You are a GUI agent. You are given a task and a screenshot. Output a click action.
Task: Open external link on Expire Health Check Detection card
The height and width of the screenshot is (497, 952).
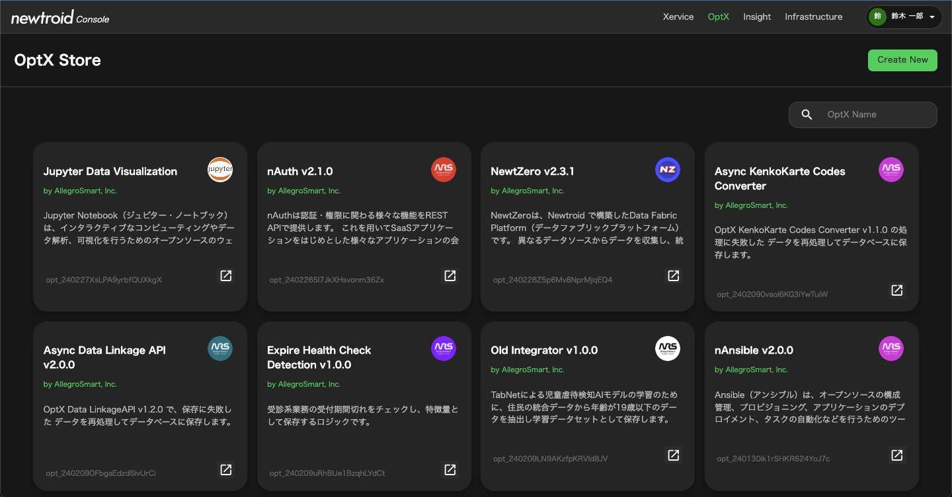(450, 469)
